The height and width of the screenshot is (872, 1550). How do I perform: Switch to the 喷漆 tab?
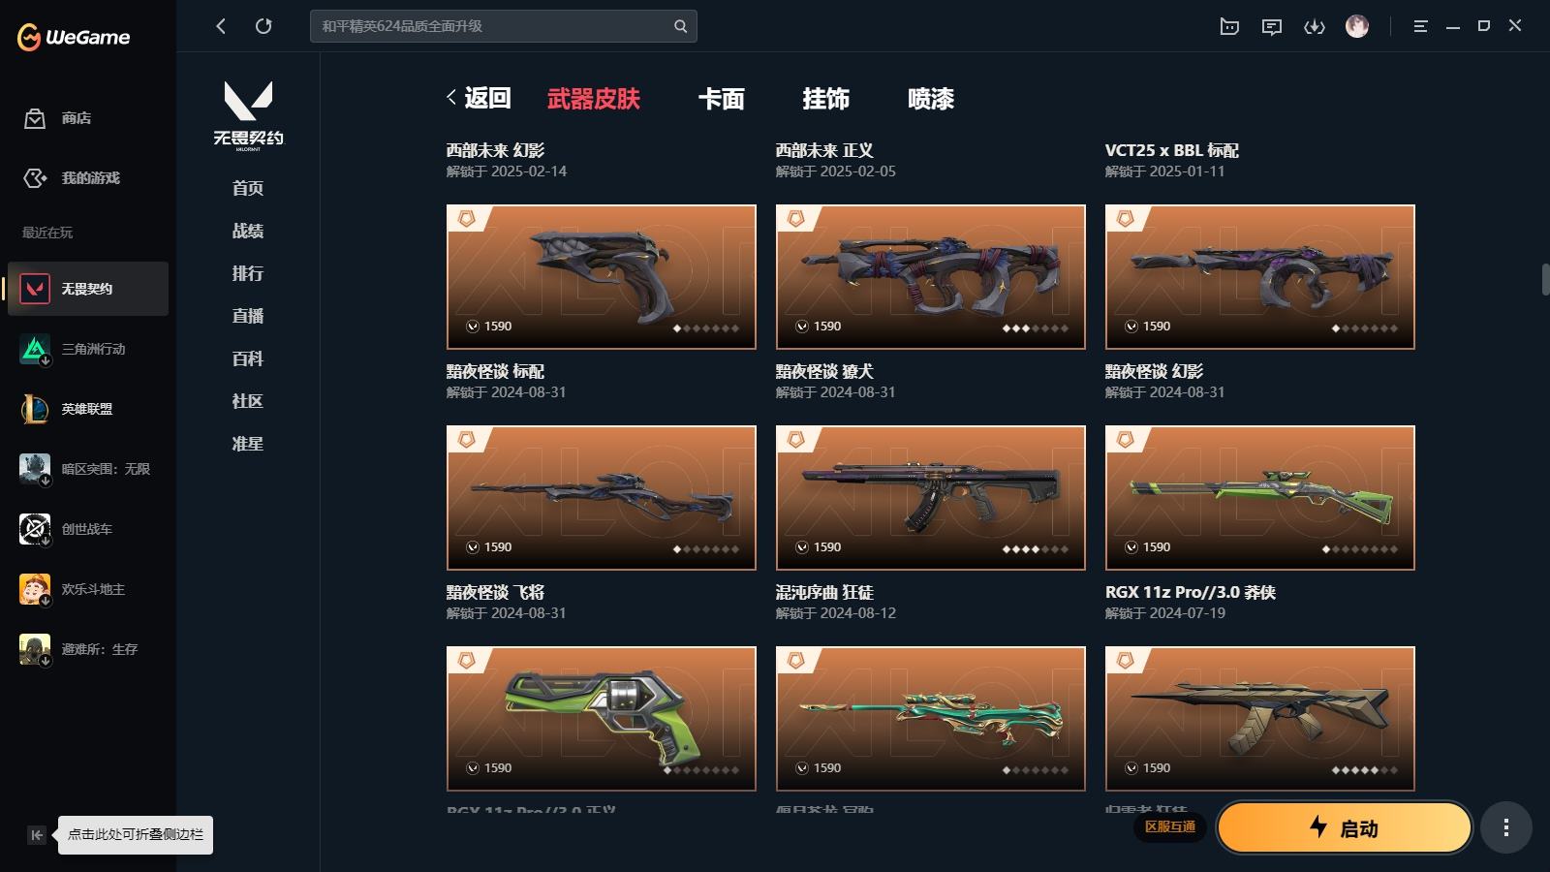(931, 99)
